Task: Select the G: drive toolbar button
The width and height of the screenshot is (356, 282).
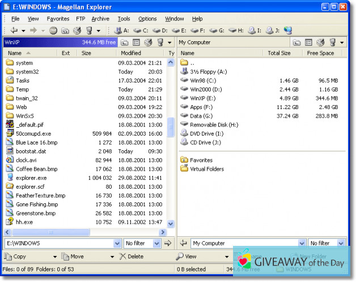Action: click(x=218, y=31)
